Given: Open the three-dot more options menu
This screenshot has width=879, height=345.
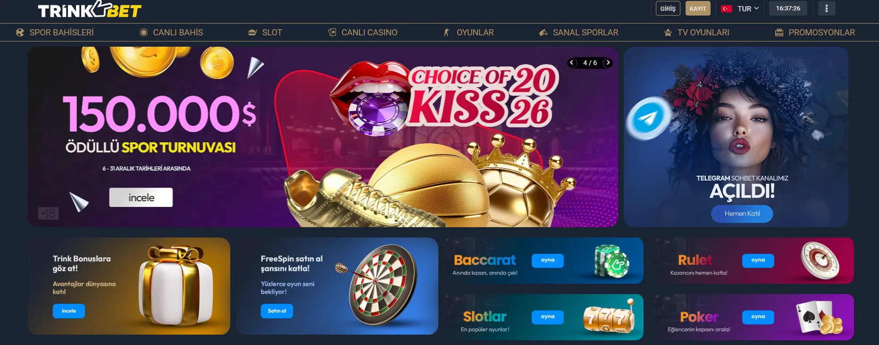Looking at the screenshot, I should click(x=826, y=8).
